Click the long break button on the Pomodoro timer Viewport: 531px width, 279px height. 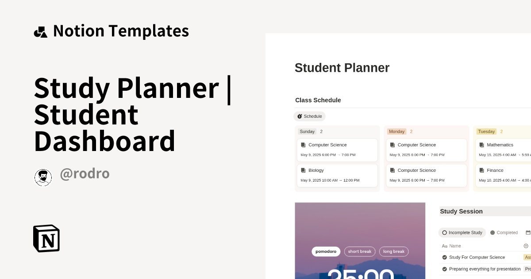coord(393,251)
